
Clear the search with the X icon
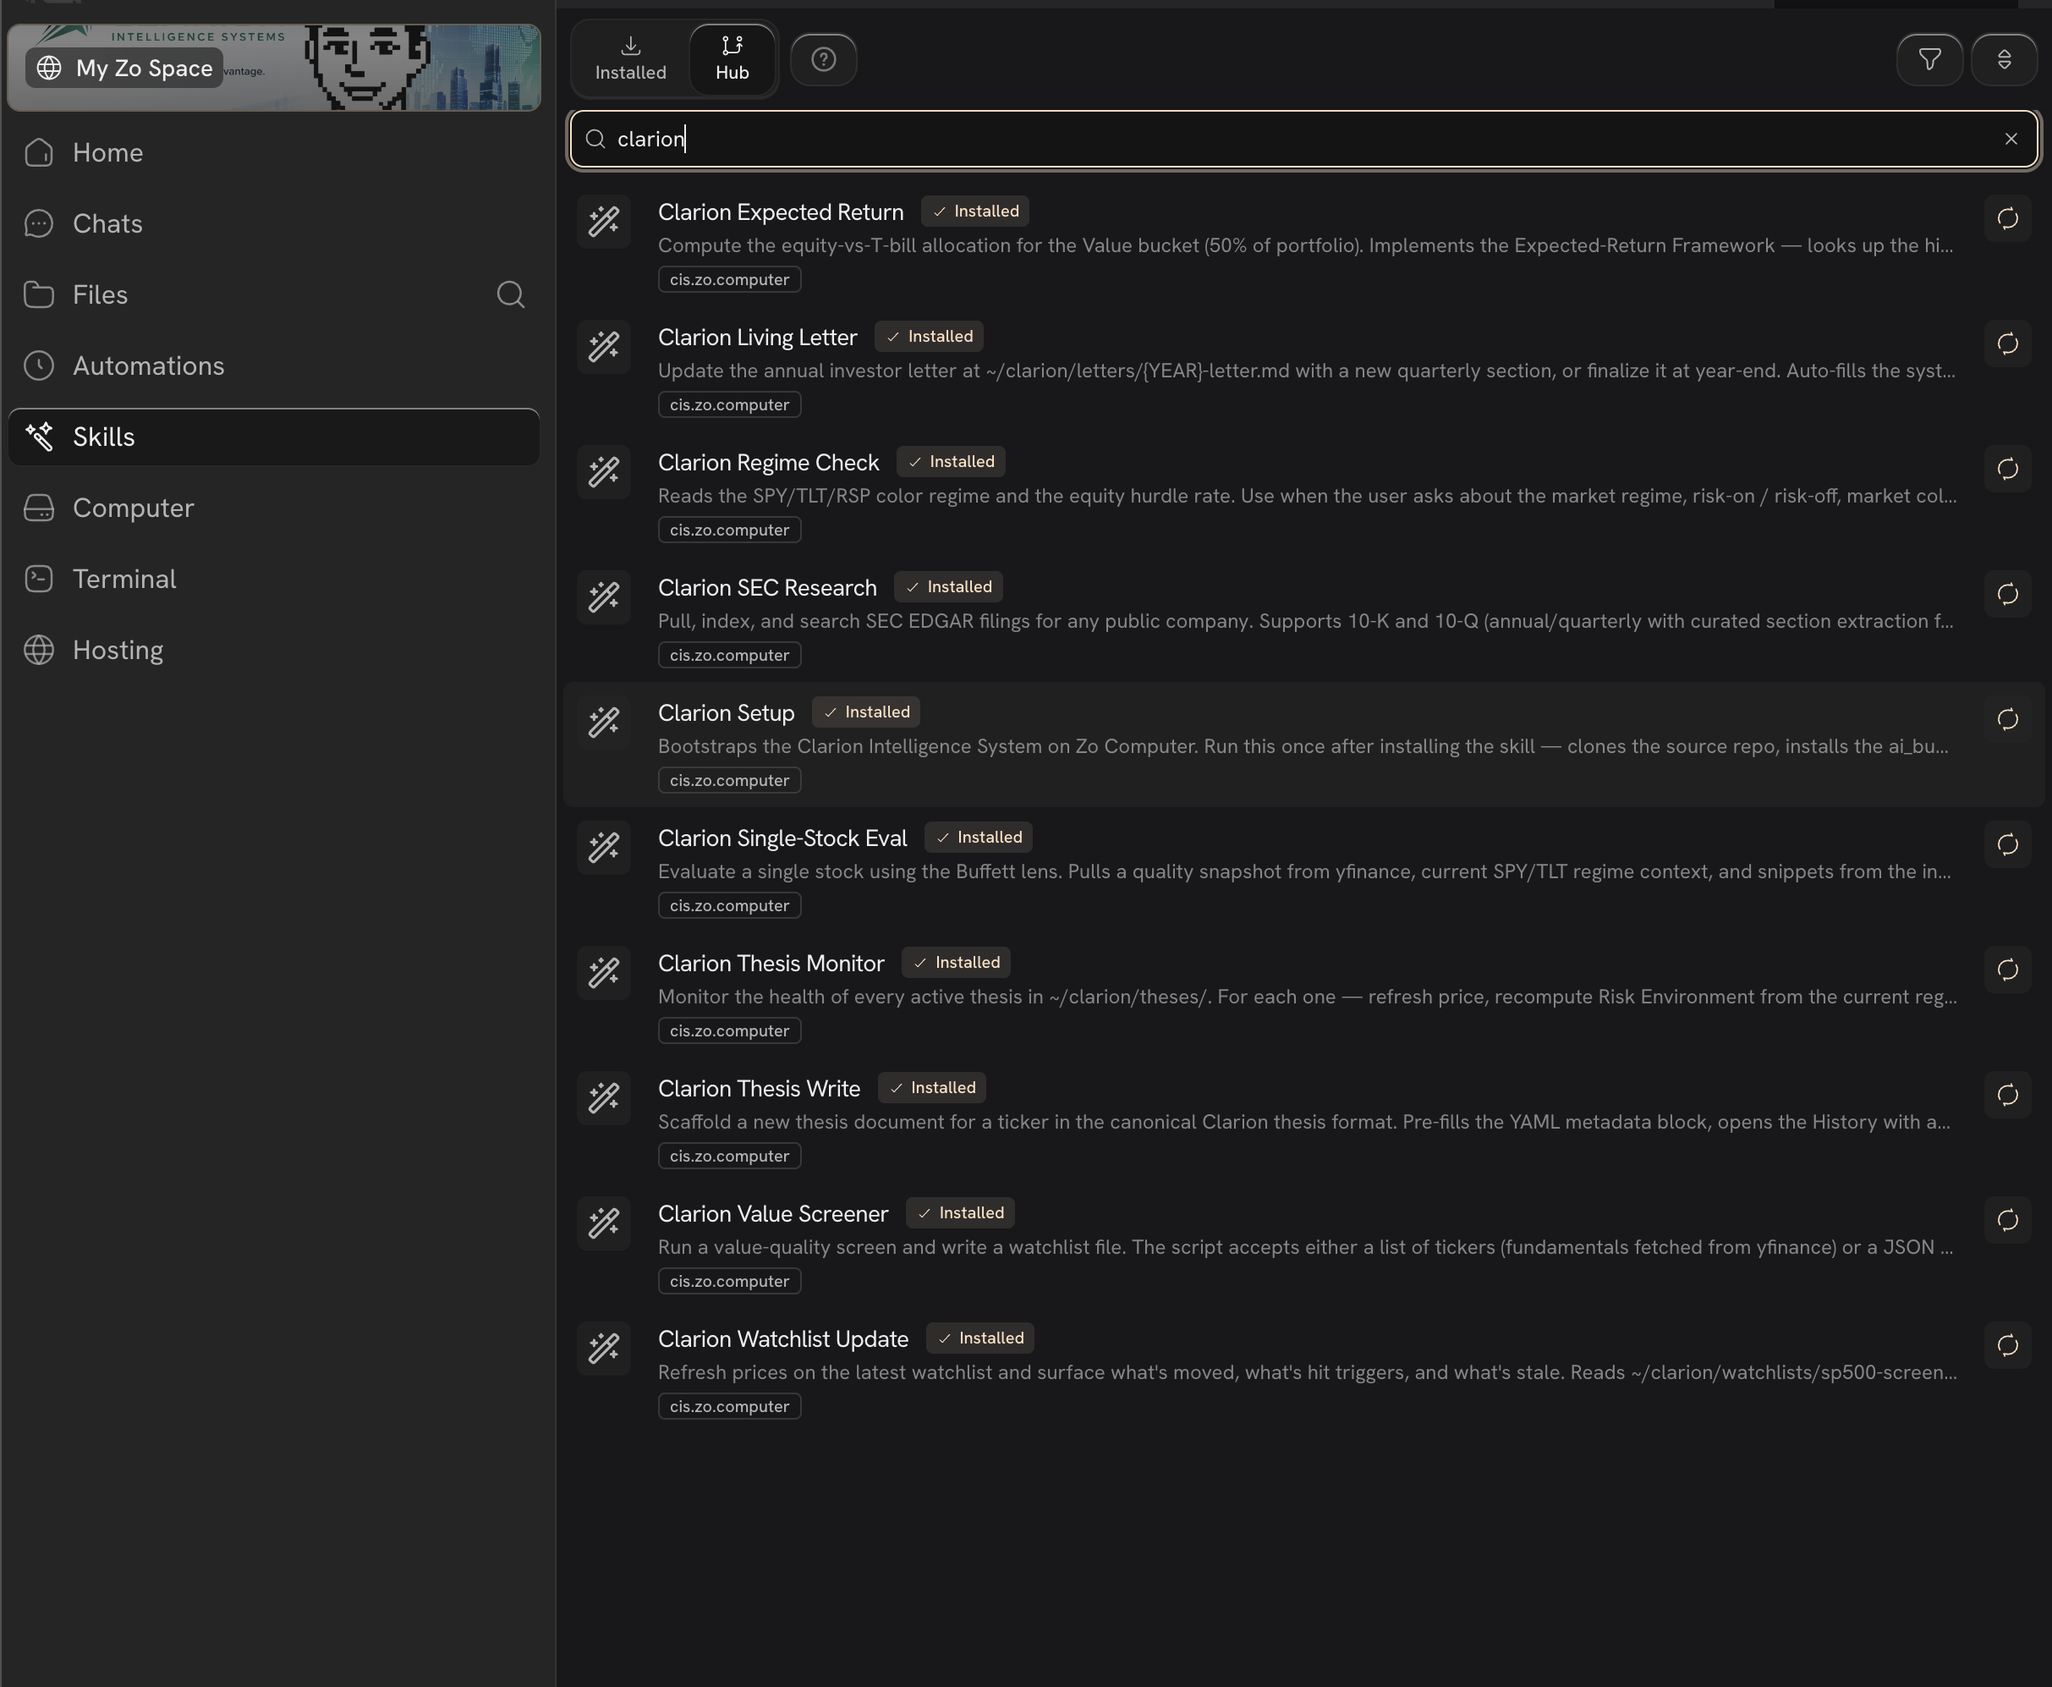[x=2011, y=139]
